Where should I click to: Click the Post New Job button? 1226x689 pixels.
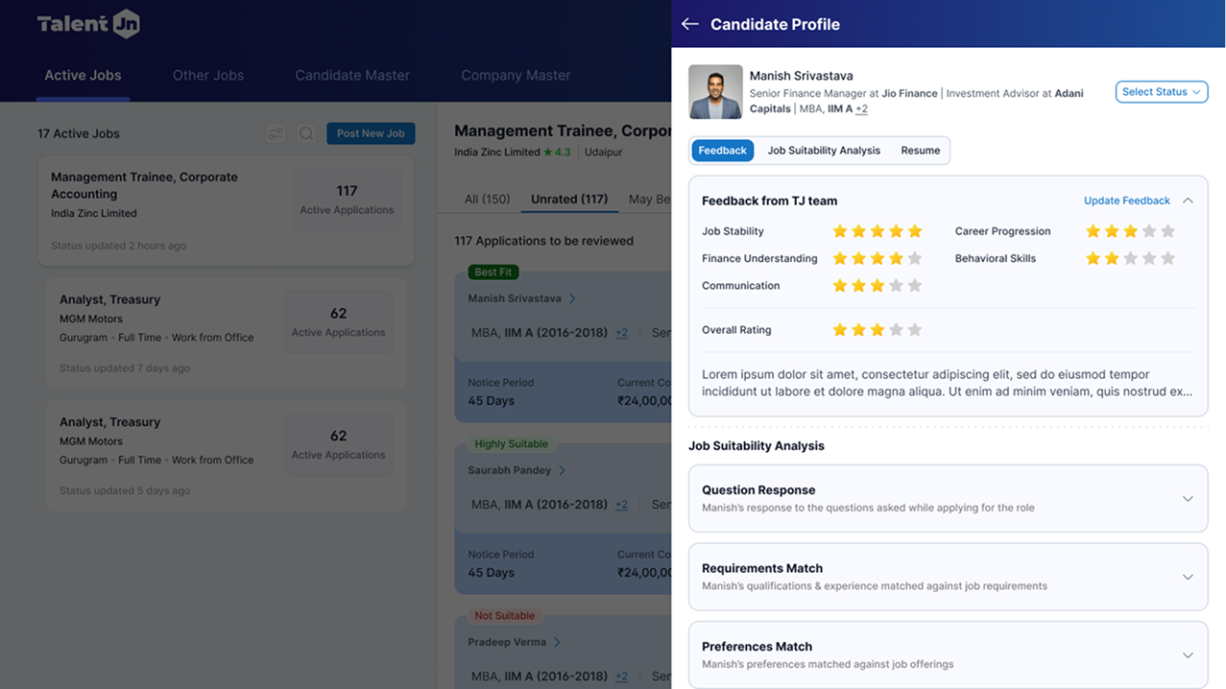click(371, 133)
